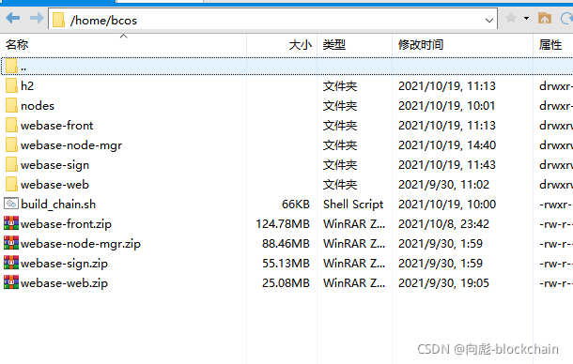This screenshot has width=573, height=364.
Task: Sort by the 修改时间 column header
Action: pyautogui.click(x=421, y=45)
